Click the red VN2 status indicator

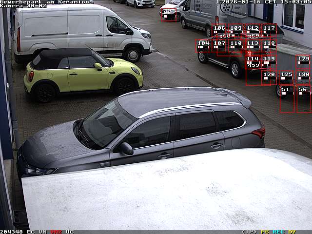pyautogui.click(x=57, y=232)
